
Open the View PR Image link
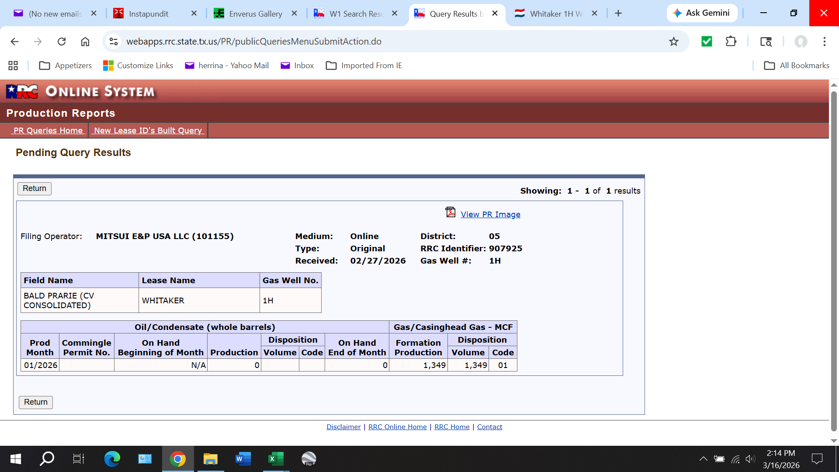click(490, 215)
